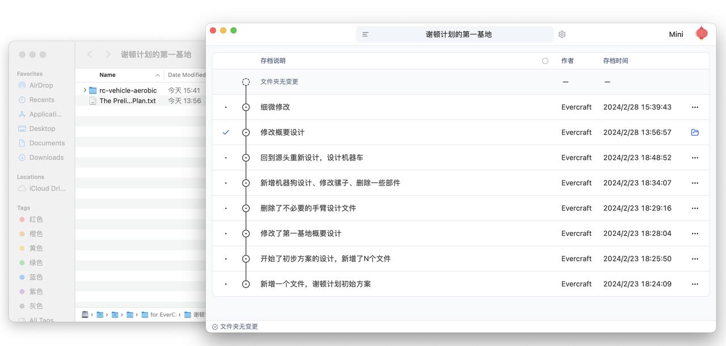The height and width of the screenshot is (346, 726).
Task: Open ellipsis menu for 开始了初步方案的设计 row
Action: [695, 259]
